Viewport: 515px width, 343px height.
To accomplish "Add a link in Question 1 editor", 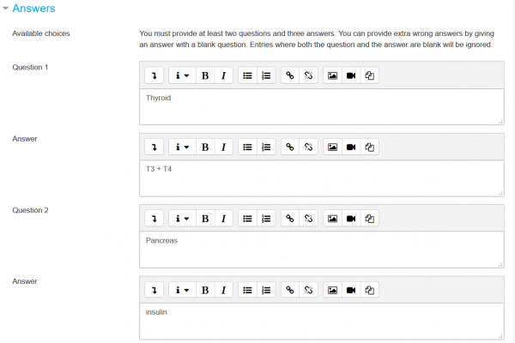I will (x=290, y=75).
